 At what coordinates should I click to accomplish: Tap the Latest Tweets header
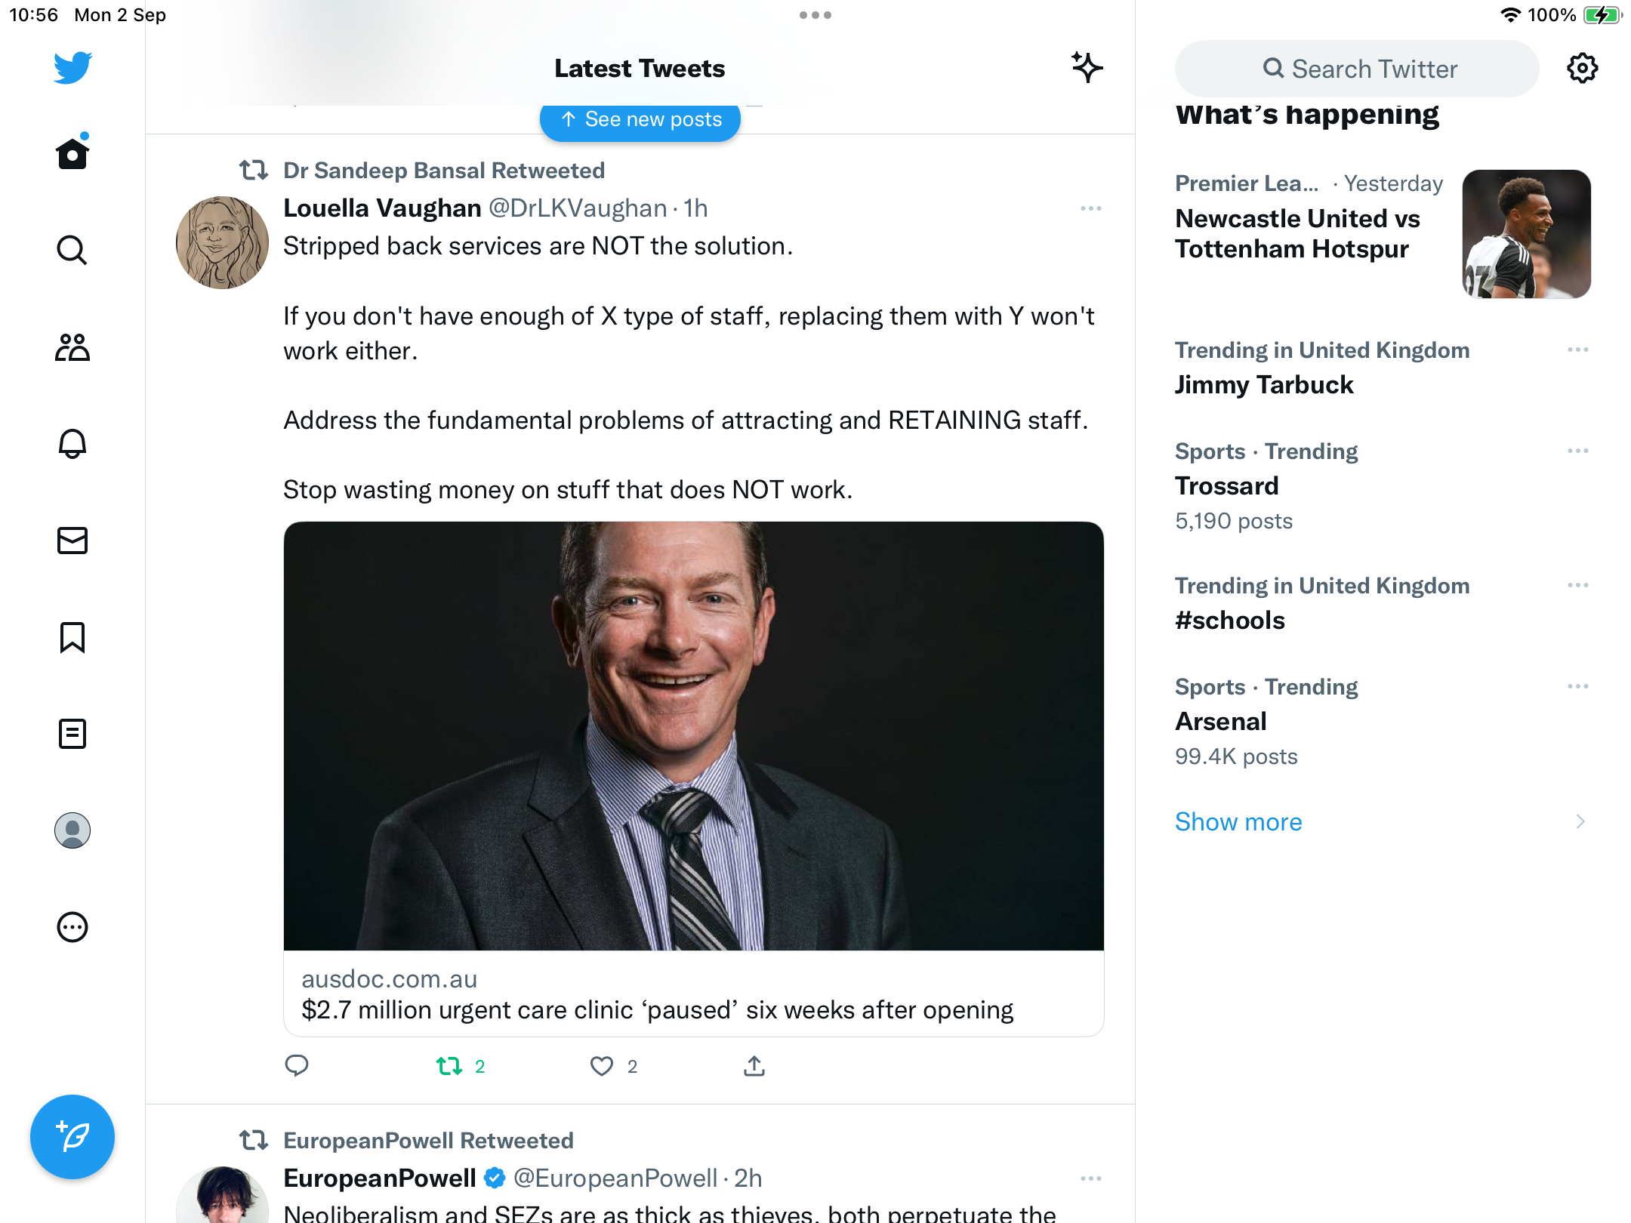[640, 69]
